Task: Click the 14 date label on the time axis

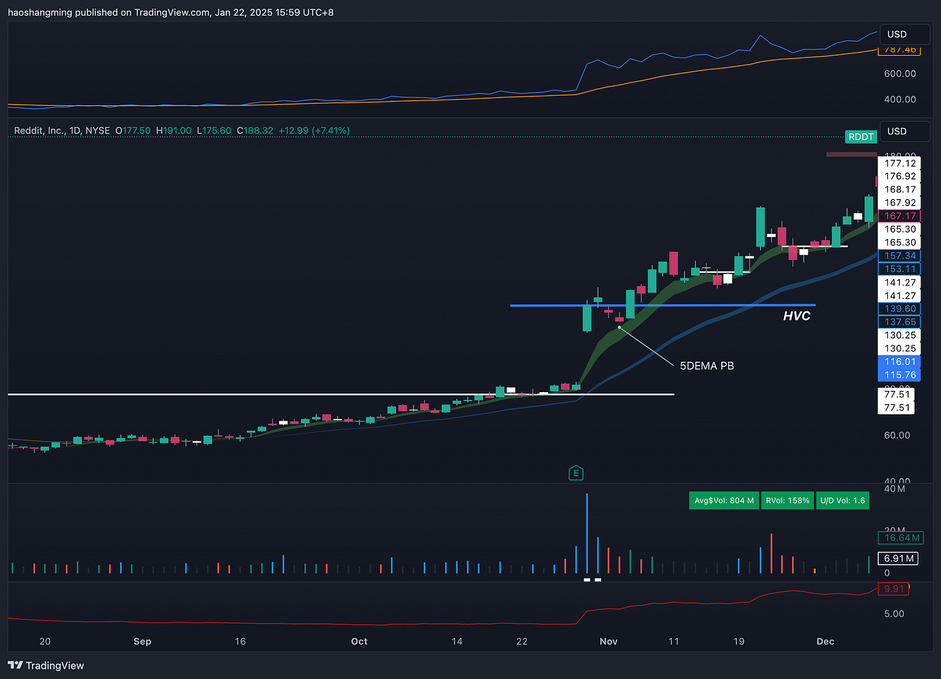Action: click(x=457, y=642)
